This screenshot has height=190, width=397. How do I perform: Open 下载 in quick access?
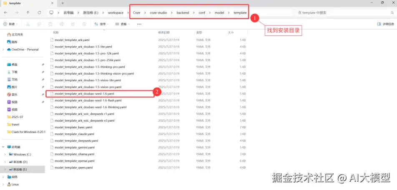pos(13,72)
